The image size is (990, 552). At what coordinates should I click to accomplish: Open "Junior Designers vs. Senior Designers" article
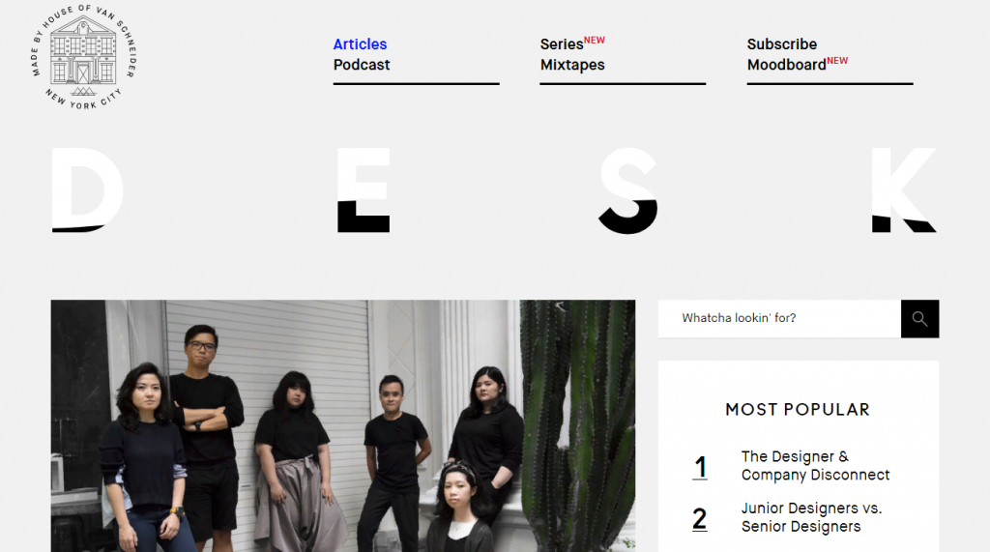811,517
